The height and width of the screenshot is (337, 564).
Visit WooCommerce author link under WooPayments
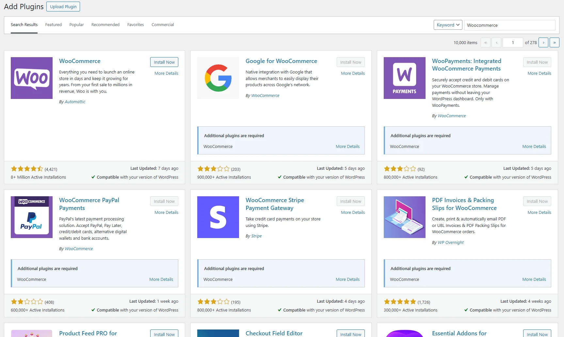pos(452,116)
